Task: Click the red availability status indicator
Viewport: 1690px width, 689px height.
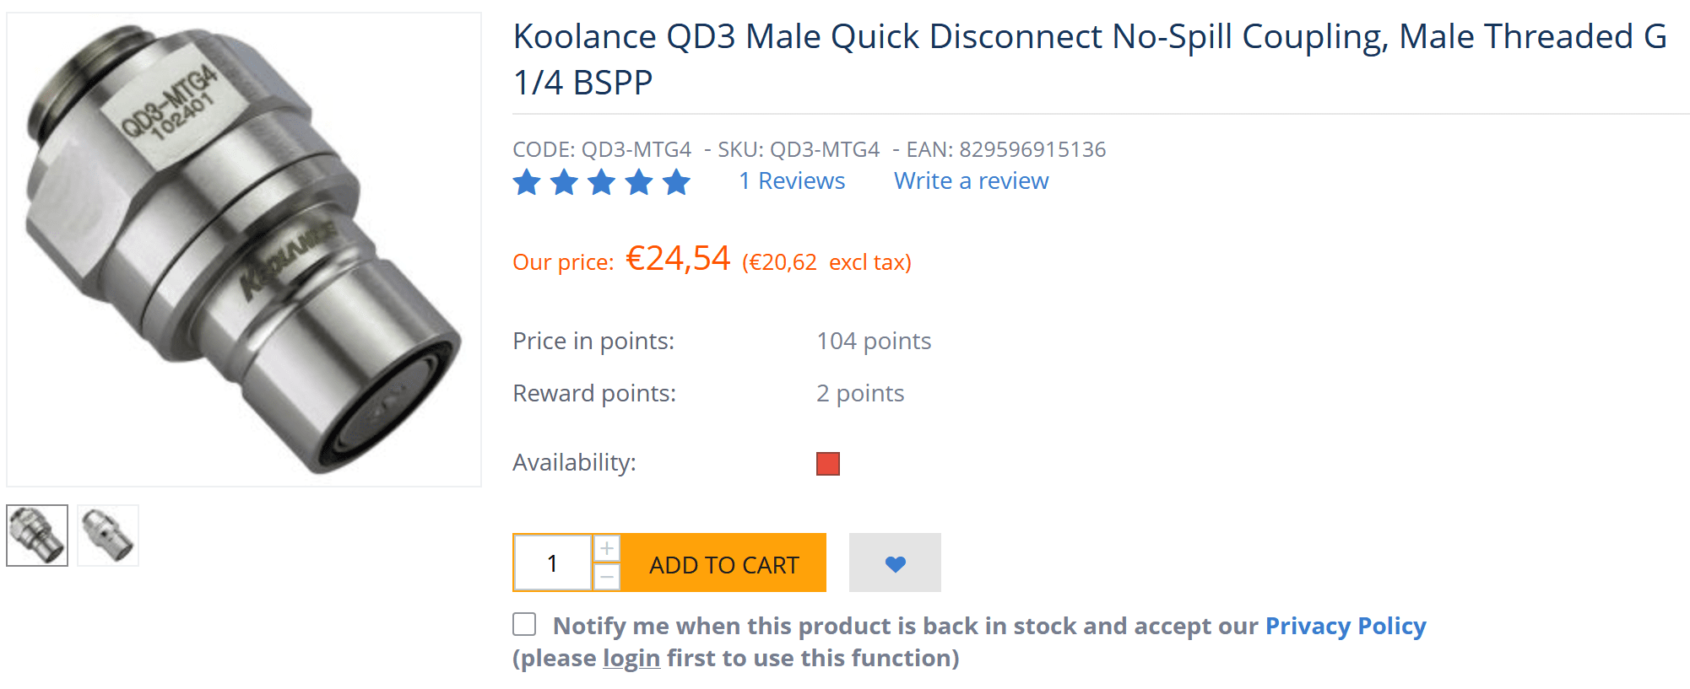Action: [828, 464]
